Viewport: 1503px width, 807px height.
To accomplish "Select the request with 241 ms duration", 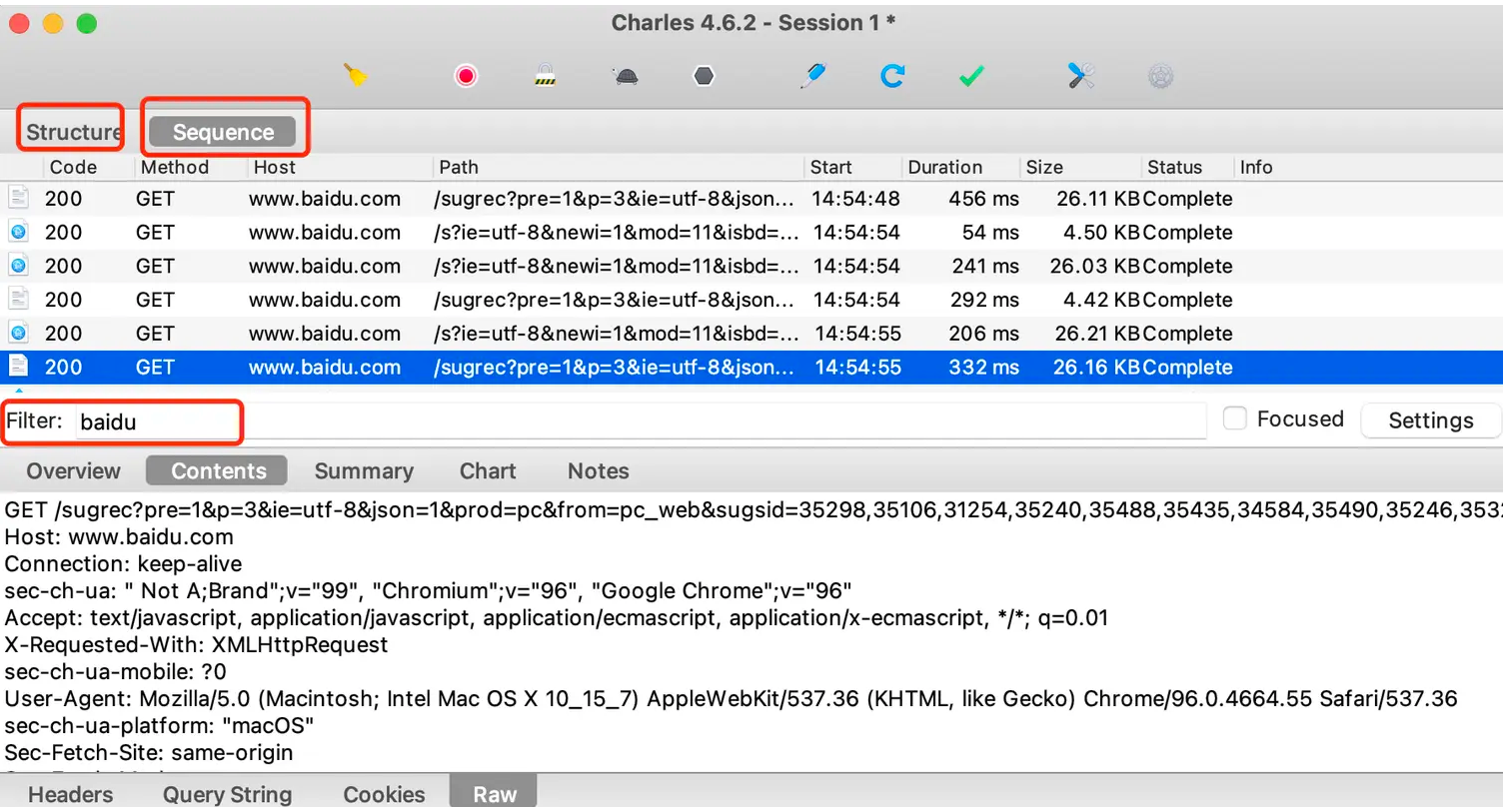I will tap(751, 266).
